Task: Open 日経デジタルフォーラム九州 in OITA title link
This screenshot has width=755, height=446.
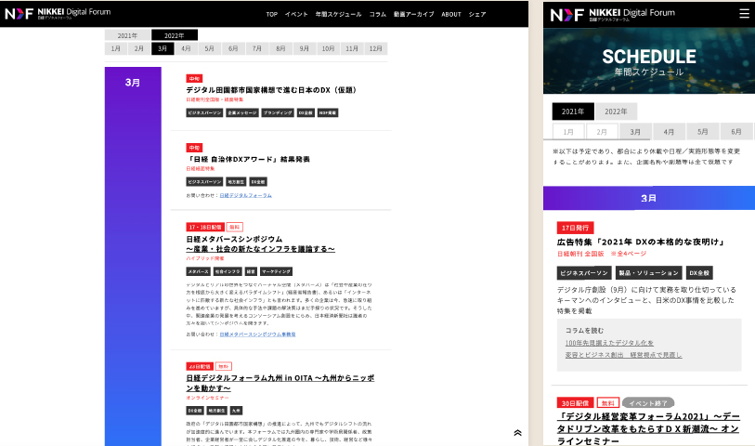Action: 280,383
